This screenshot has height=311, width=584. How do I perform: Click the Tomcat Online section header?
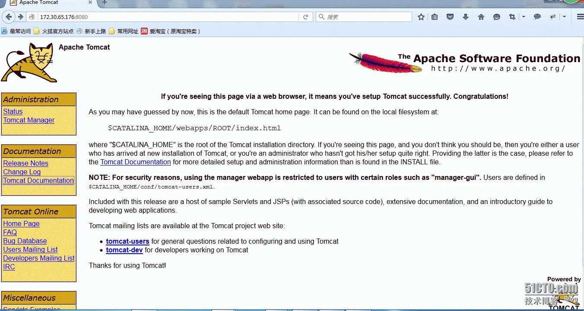click(39, 211)
